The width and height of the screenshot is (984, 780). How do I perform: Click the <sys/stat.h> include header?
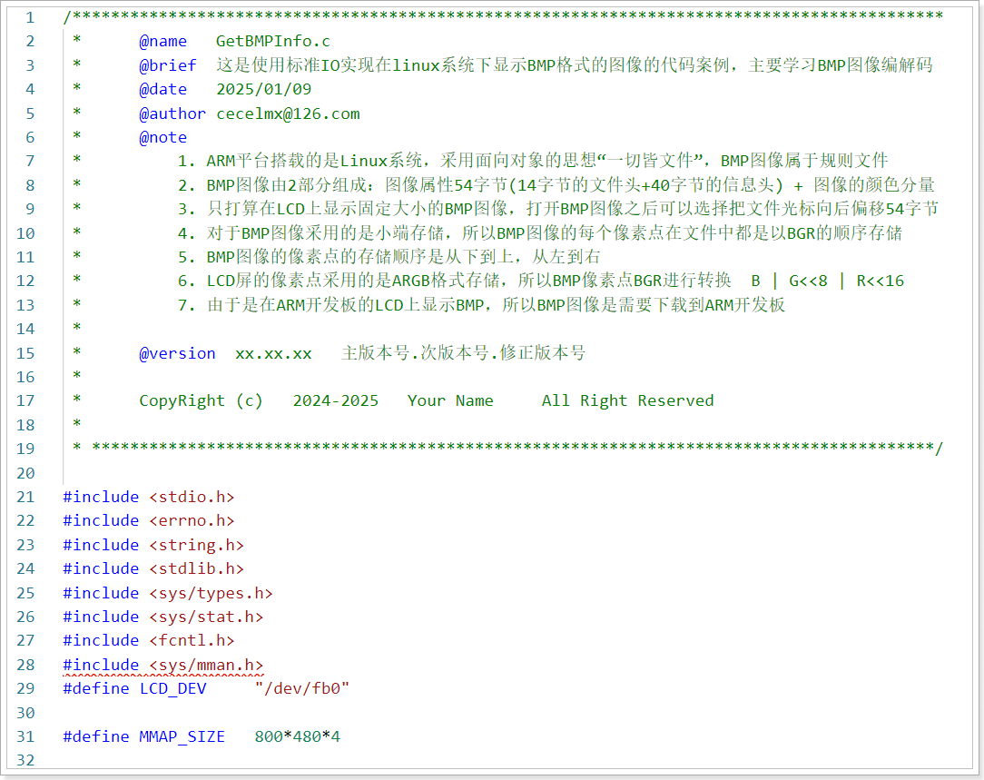(206, 617)
